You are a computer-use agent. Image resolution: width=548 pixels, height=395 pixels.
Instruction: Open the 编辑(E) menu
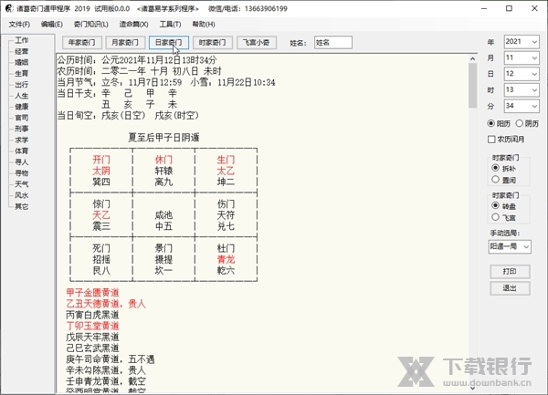[x=51, y=24]
